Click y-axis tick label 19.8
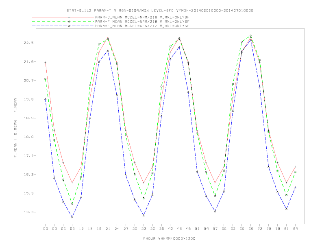This screenshot has width=322, height=249. 28,99
